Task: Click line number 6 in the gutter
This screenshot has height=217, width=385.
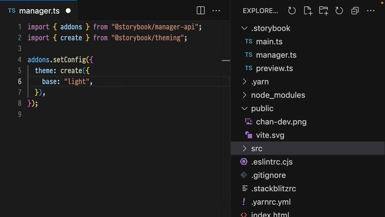Action: pyautogui.click(x=20, y=81)
